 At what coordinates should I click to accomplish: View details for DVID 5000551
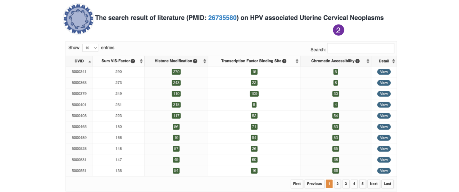(384, 171)
